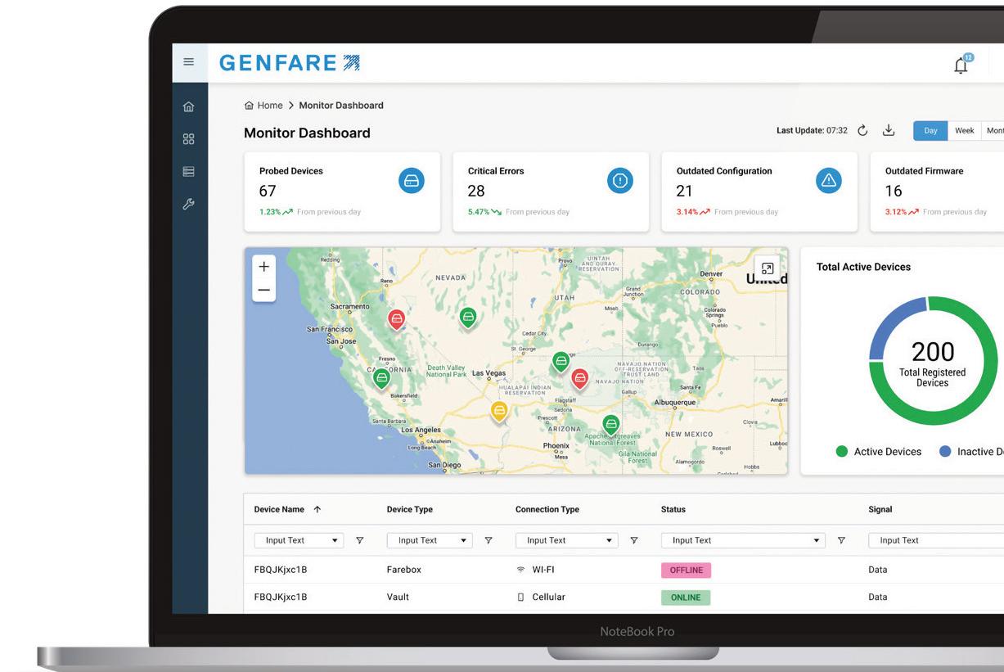Open the grid apps sidebar icon
1004x672 pixels.
click(x=189, y=139)
